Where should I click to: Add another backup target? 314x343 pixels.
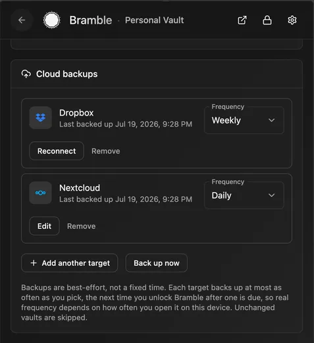pyautogui.click(x=69, y=263)
